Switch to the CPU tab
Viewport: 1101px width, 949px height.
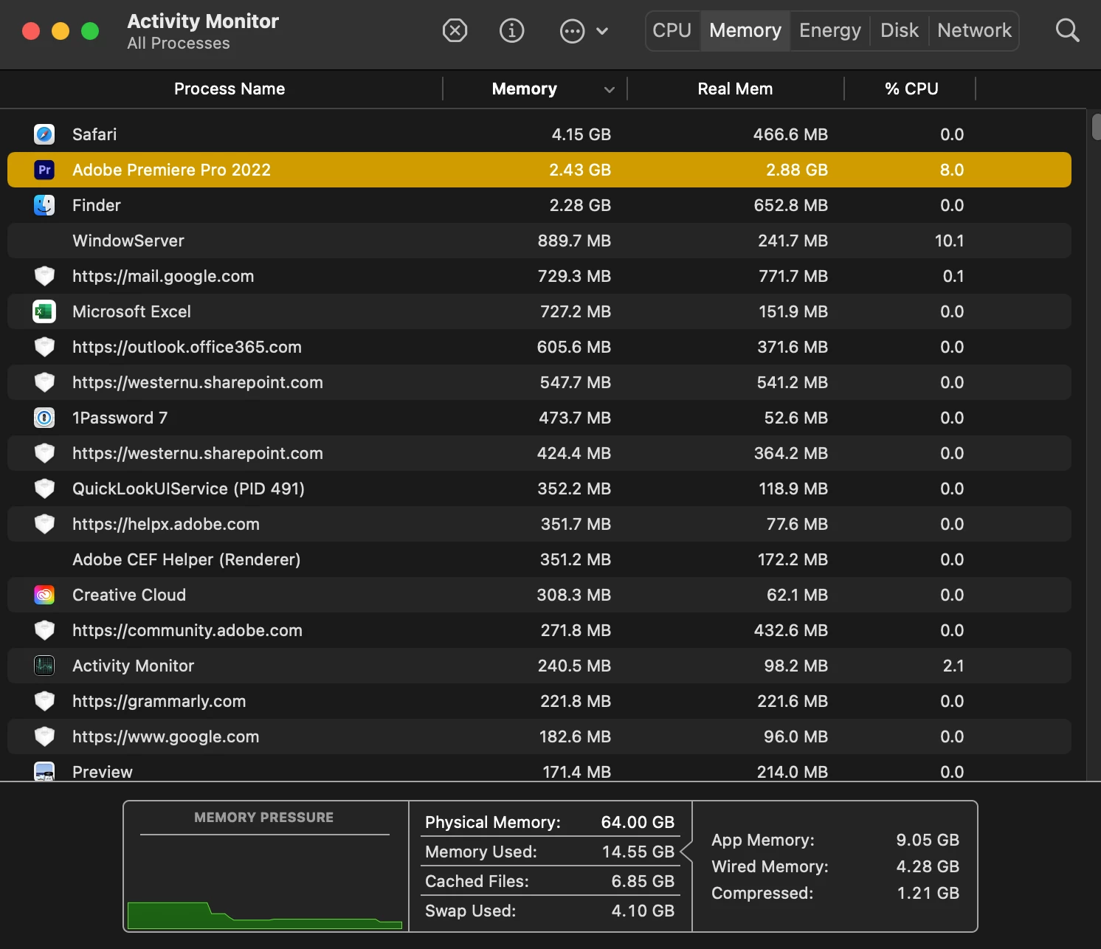(x=672, y=30)
